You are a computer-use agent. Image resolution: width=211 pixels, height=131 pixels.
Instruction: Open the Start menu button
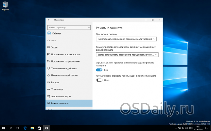tap(3, 128)
